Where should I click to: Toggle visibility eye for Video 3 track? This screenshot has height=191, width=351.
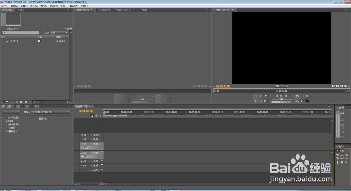[82, 135]
